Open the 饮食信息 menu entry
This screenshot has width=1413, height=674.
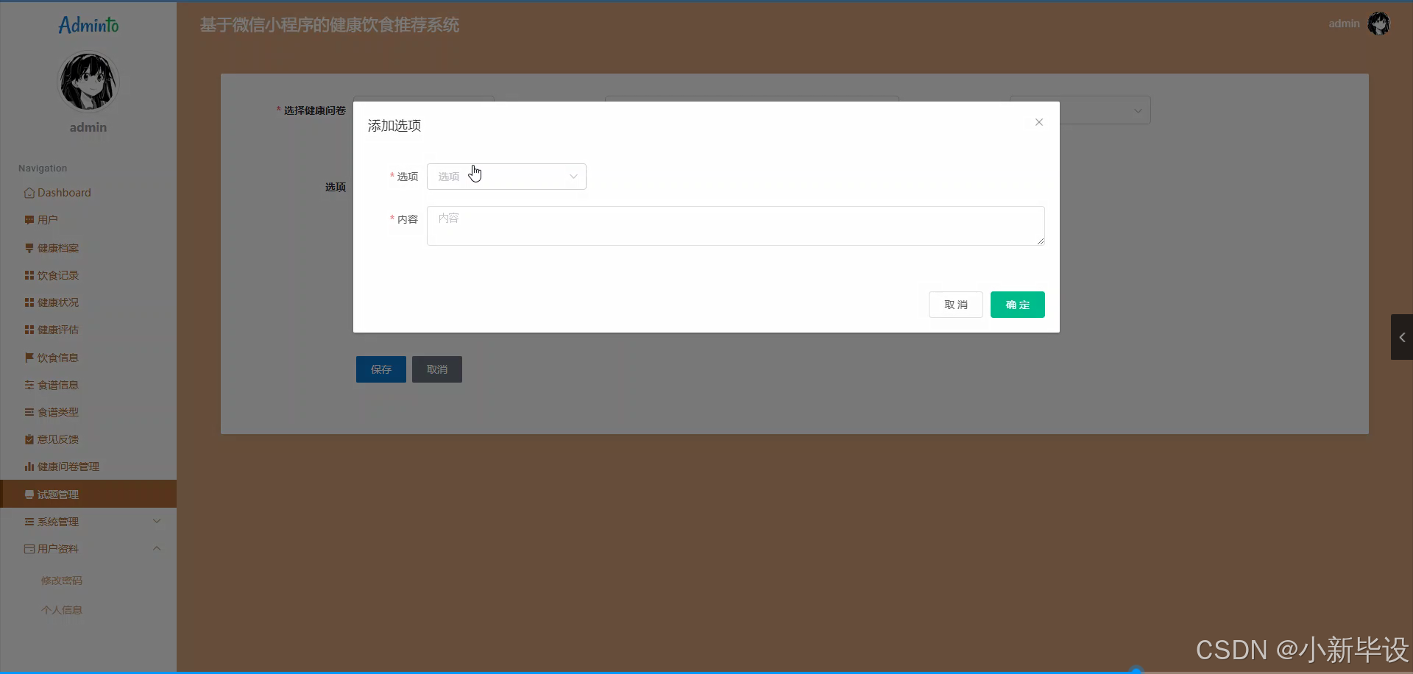coord(57,357)
